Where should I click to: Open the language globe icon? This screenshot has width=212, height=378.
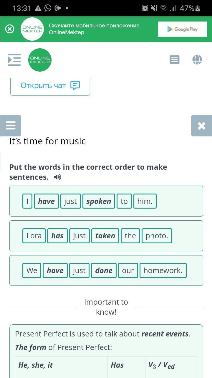coord(197,60)
